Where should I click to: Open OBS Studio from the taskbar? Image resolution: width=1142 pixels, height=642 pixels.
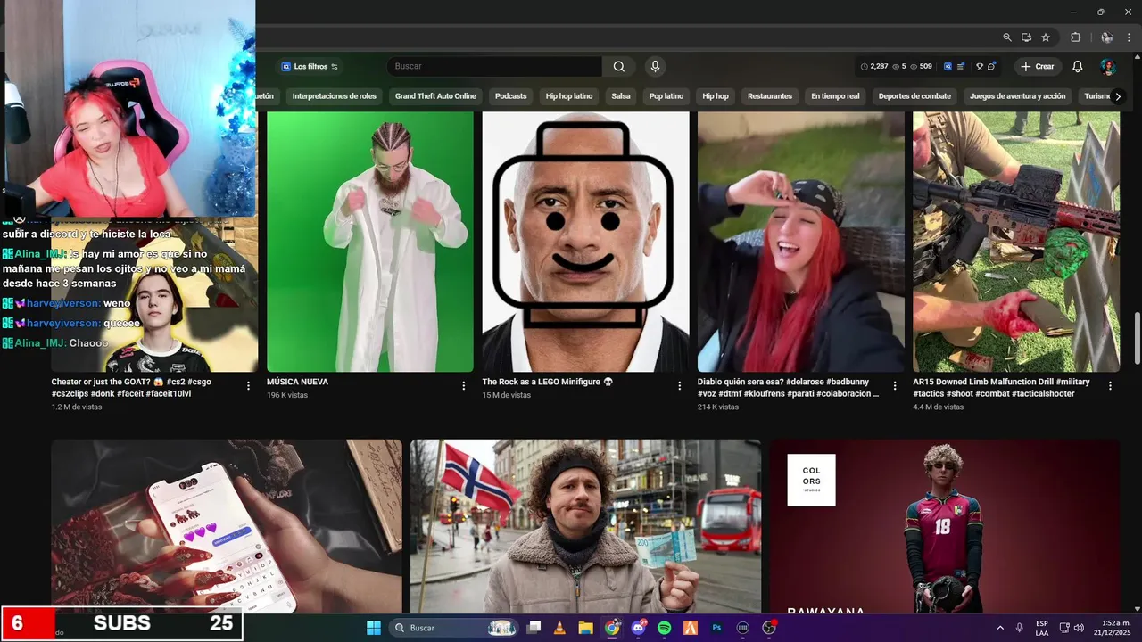(x=769, y=628)
